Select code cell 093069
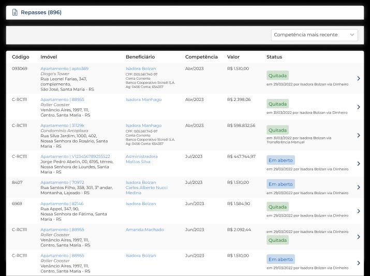The height and width of the screenshot is (276, 370). (x=20, y=68)
